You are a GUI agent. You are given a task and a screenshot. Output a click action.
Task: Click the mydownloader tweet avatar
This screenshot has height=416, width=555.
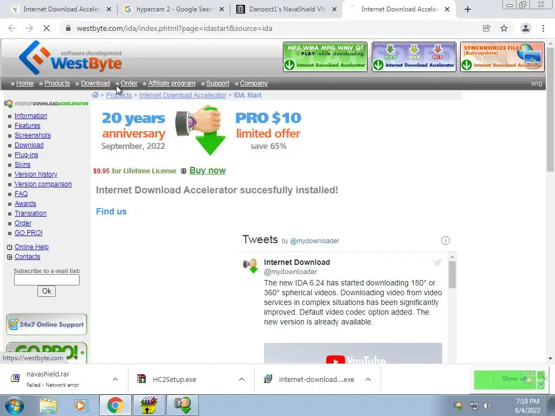coord(250,265)
